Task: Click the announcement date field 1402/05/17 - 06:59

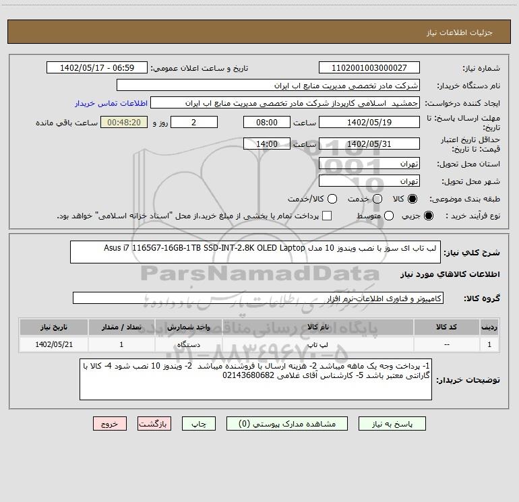Action: (97, 67)
